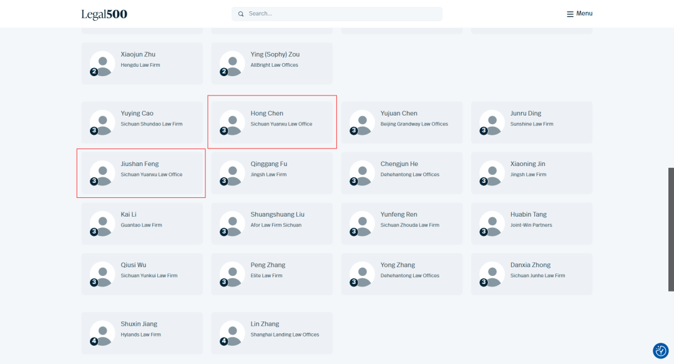Click the page vertical scrollbar
Image resolution: width=674 pixels, height=364 pixels.
pyautogui.click(x=671, y=229)
